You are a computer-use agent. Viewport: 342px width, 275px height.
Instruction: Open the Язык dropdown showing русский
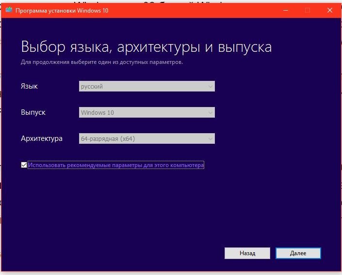tap(147, 86)
